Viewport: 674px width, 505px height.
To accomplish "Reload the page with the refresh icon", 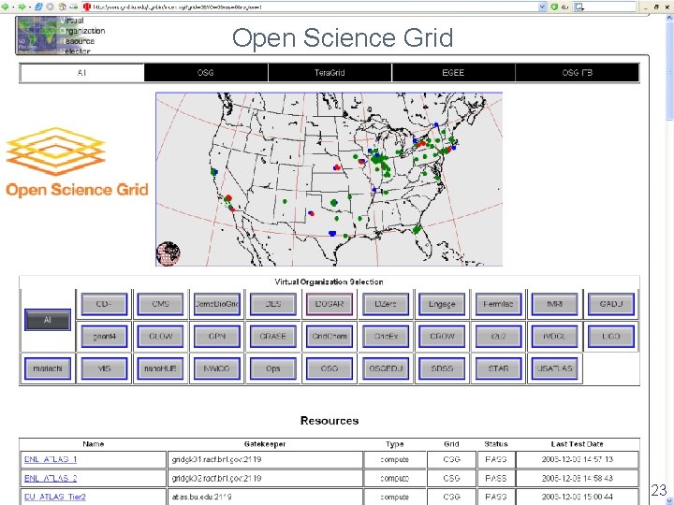I will 38,7.
